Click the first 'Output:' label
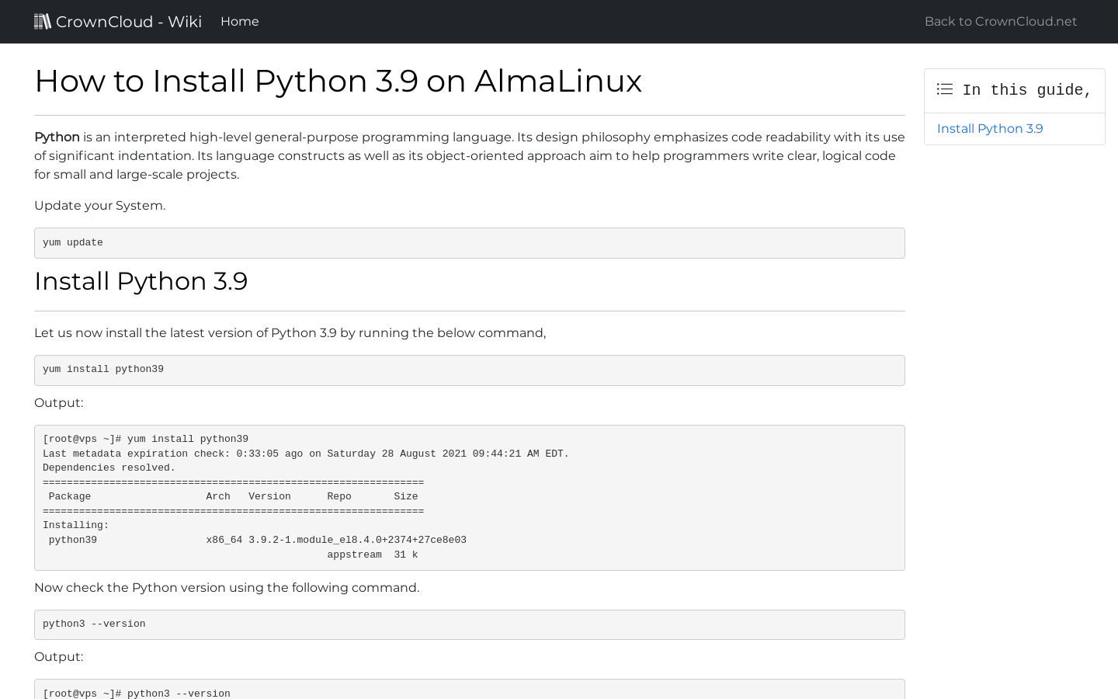Viewport: 1118px width, 699px height. 58,402
